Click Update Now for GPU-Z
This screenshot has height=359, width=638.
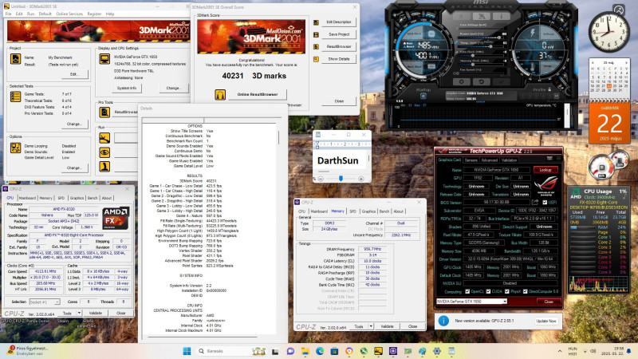546,322
